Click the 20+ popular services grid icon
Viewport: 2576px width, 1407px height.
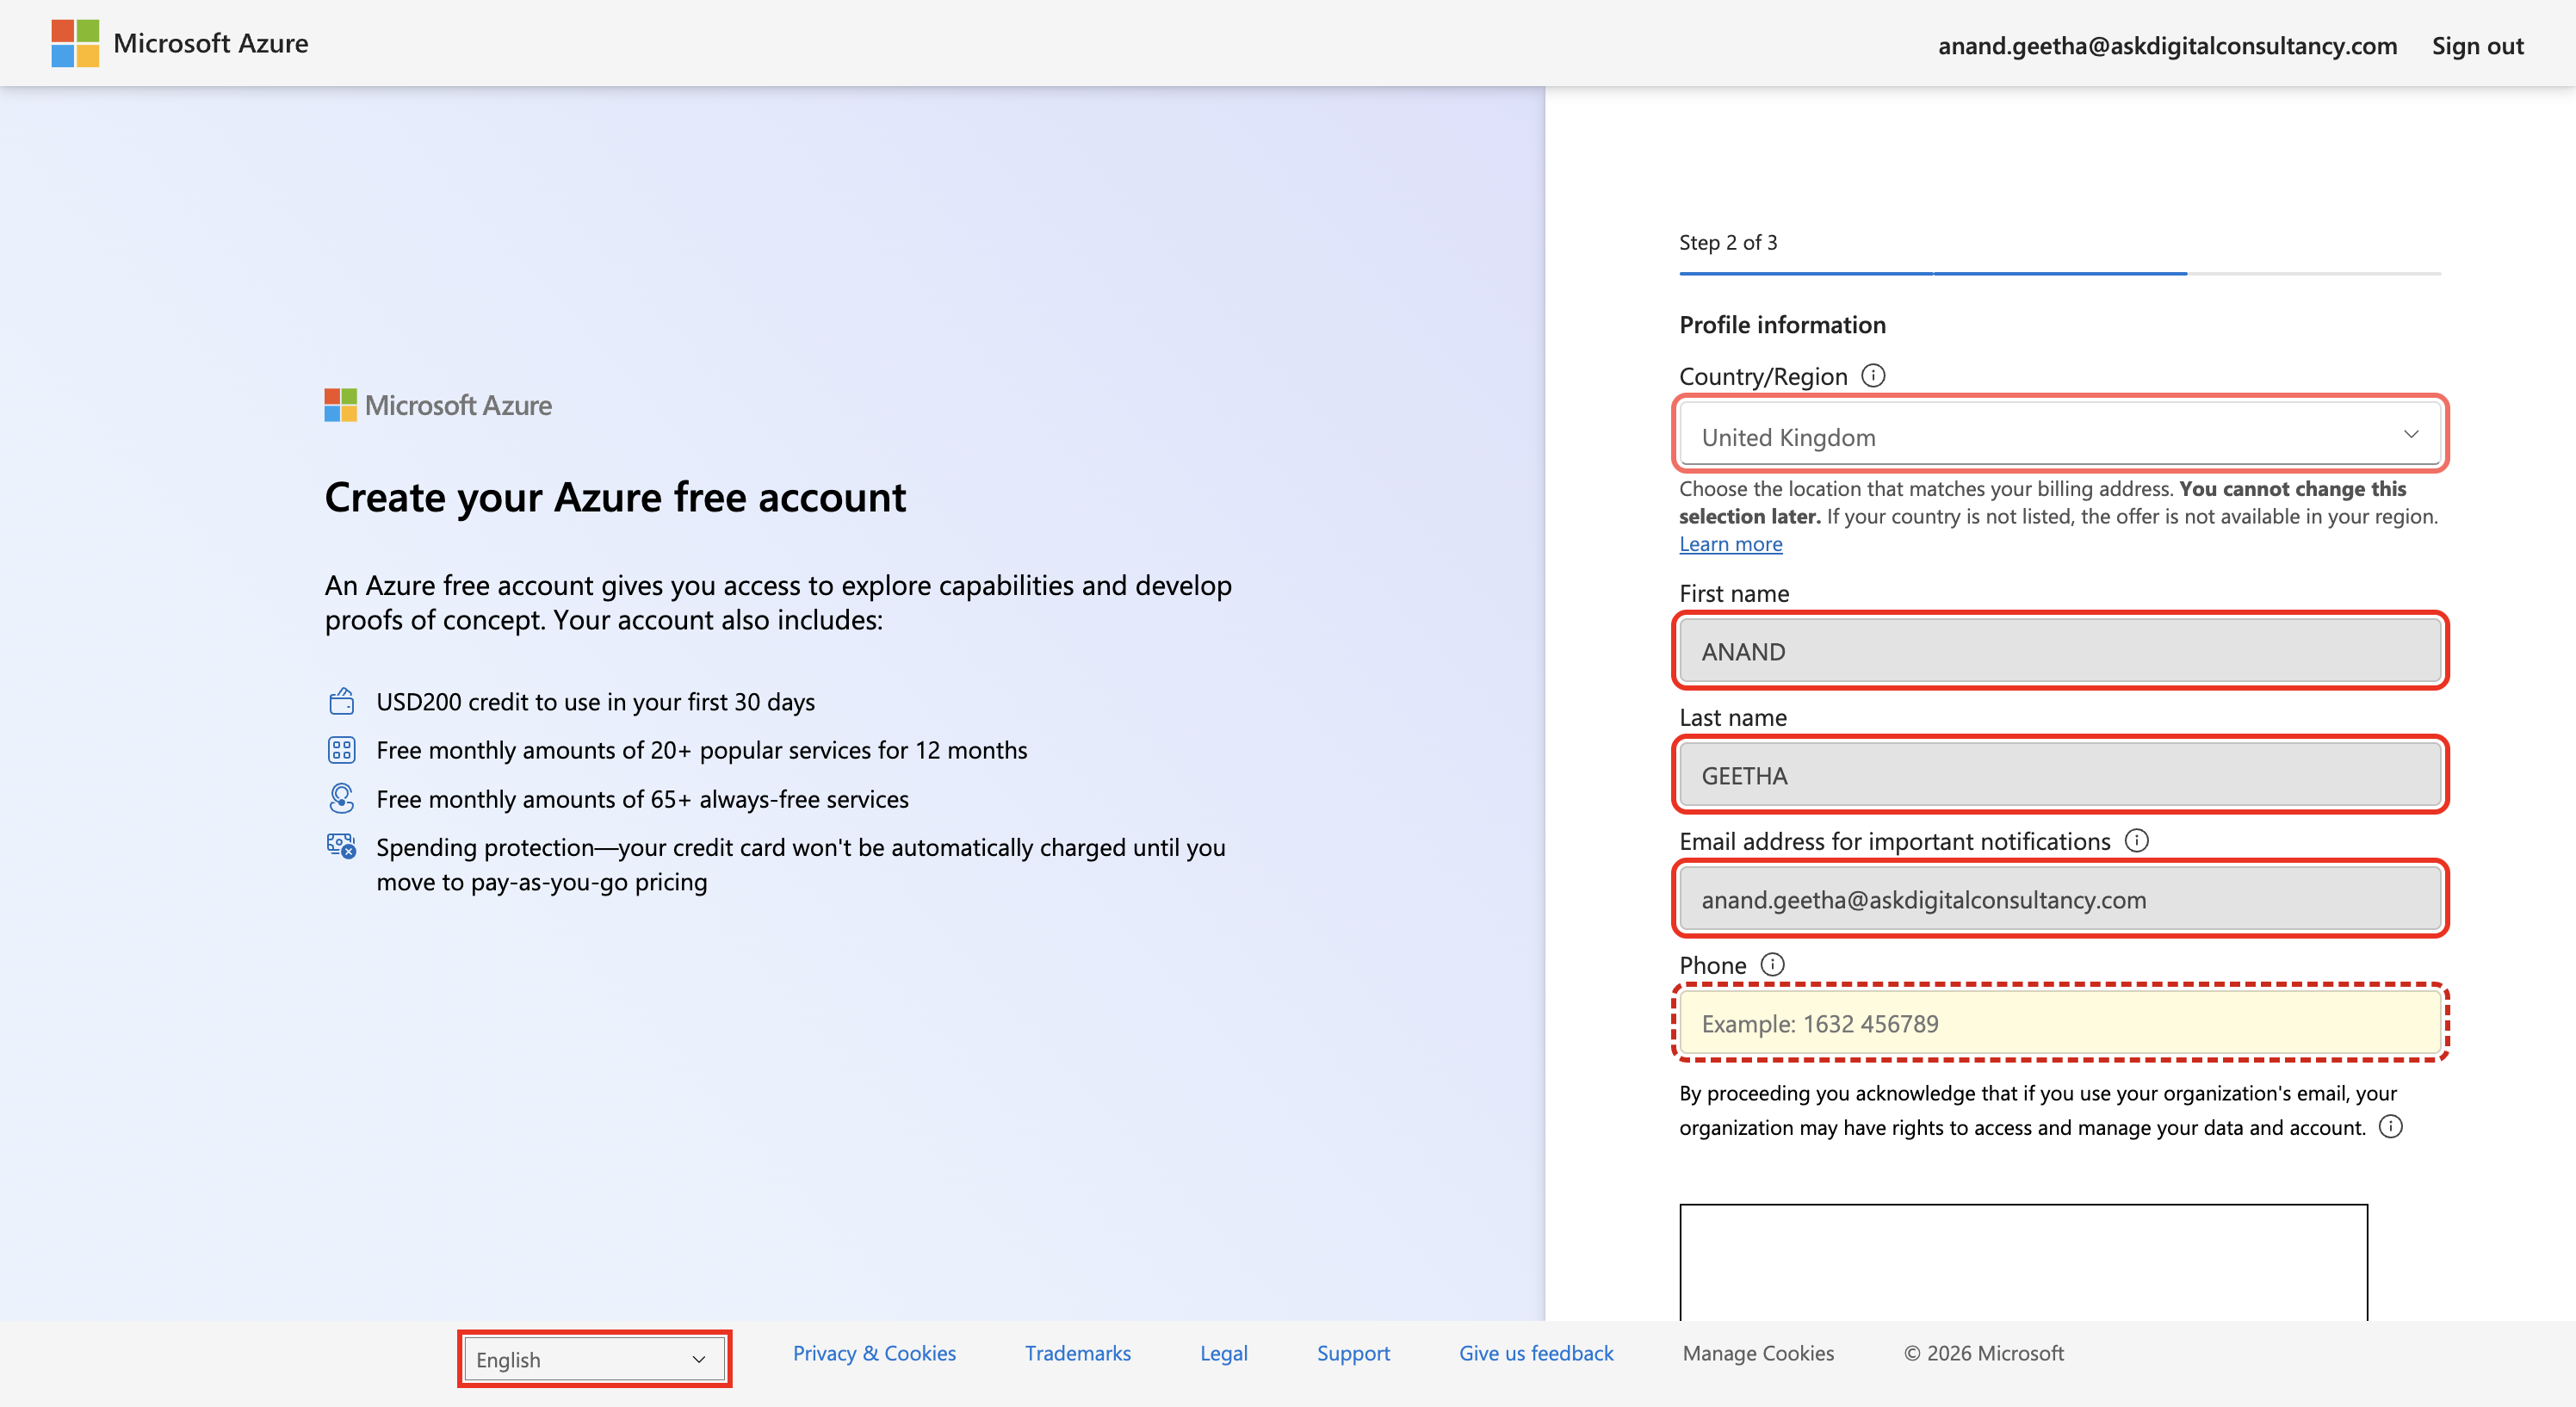(x=341, y=749)
